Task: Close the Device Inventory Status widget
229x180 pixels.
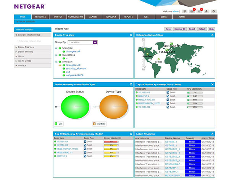Action: pos(131,84)
